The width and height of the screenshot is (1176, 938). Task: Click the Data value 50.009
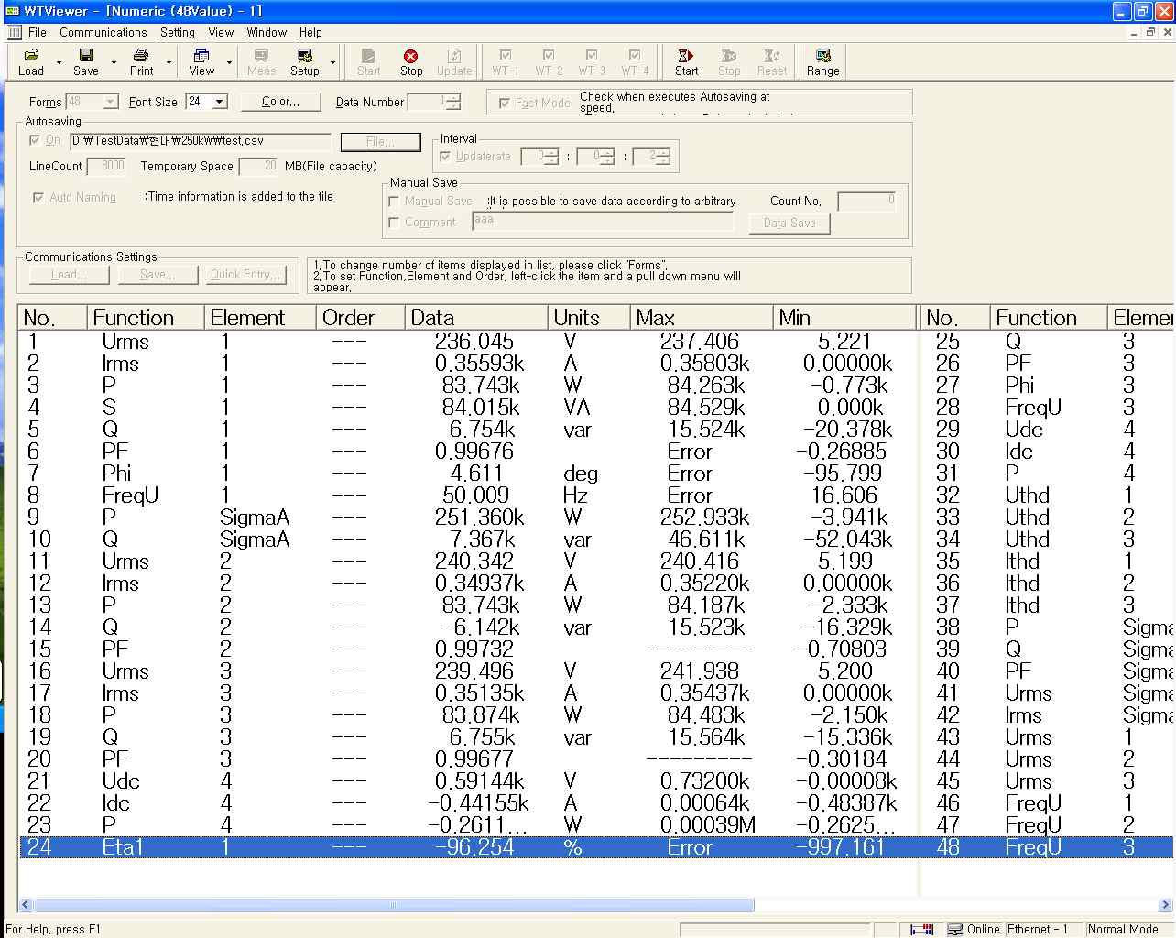(474, 496)
